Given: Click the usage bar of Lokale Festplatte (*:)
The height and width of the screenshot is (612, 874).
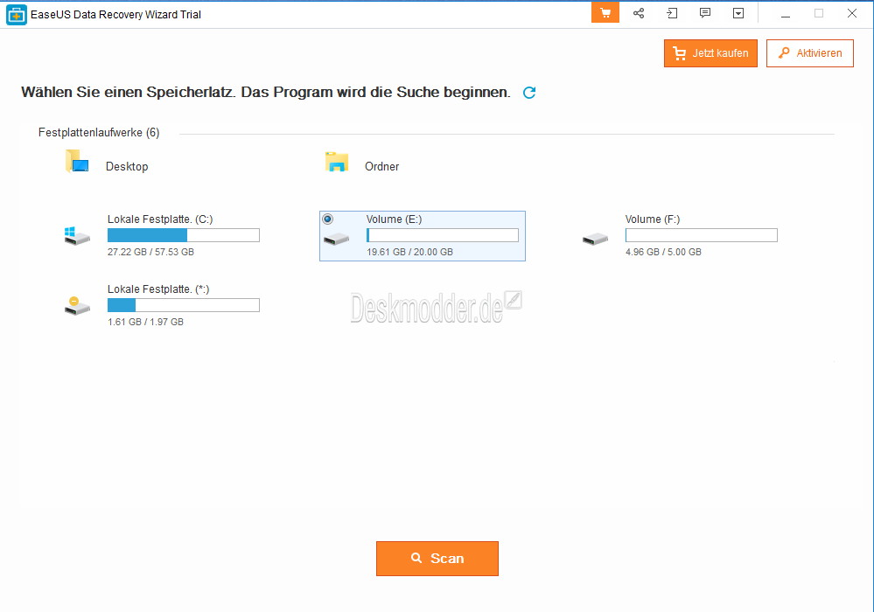Looking at the screenshot, I should tap(184, 305).
